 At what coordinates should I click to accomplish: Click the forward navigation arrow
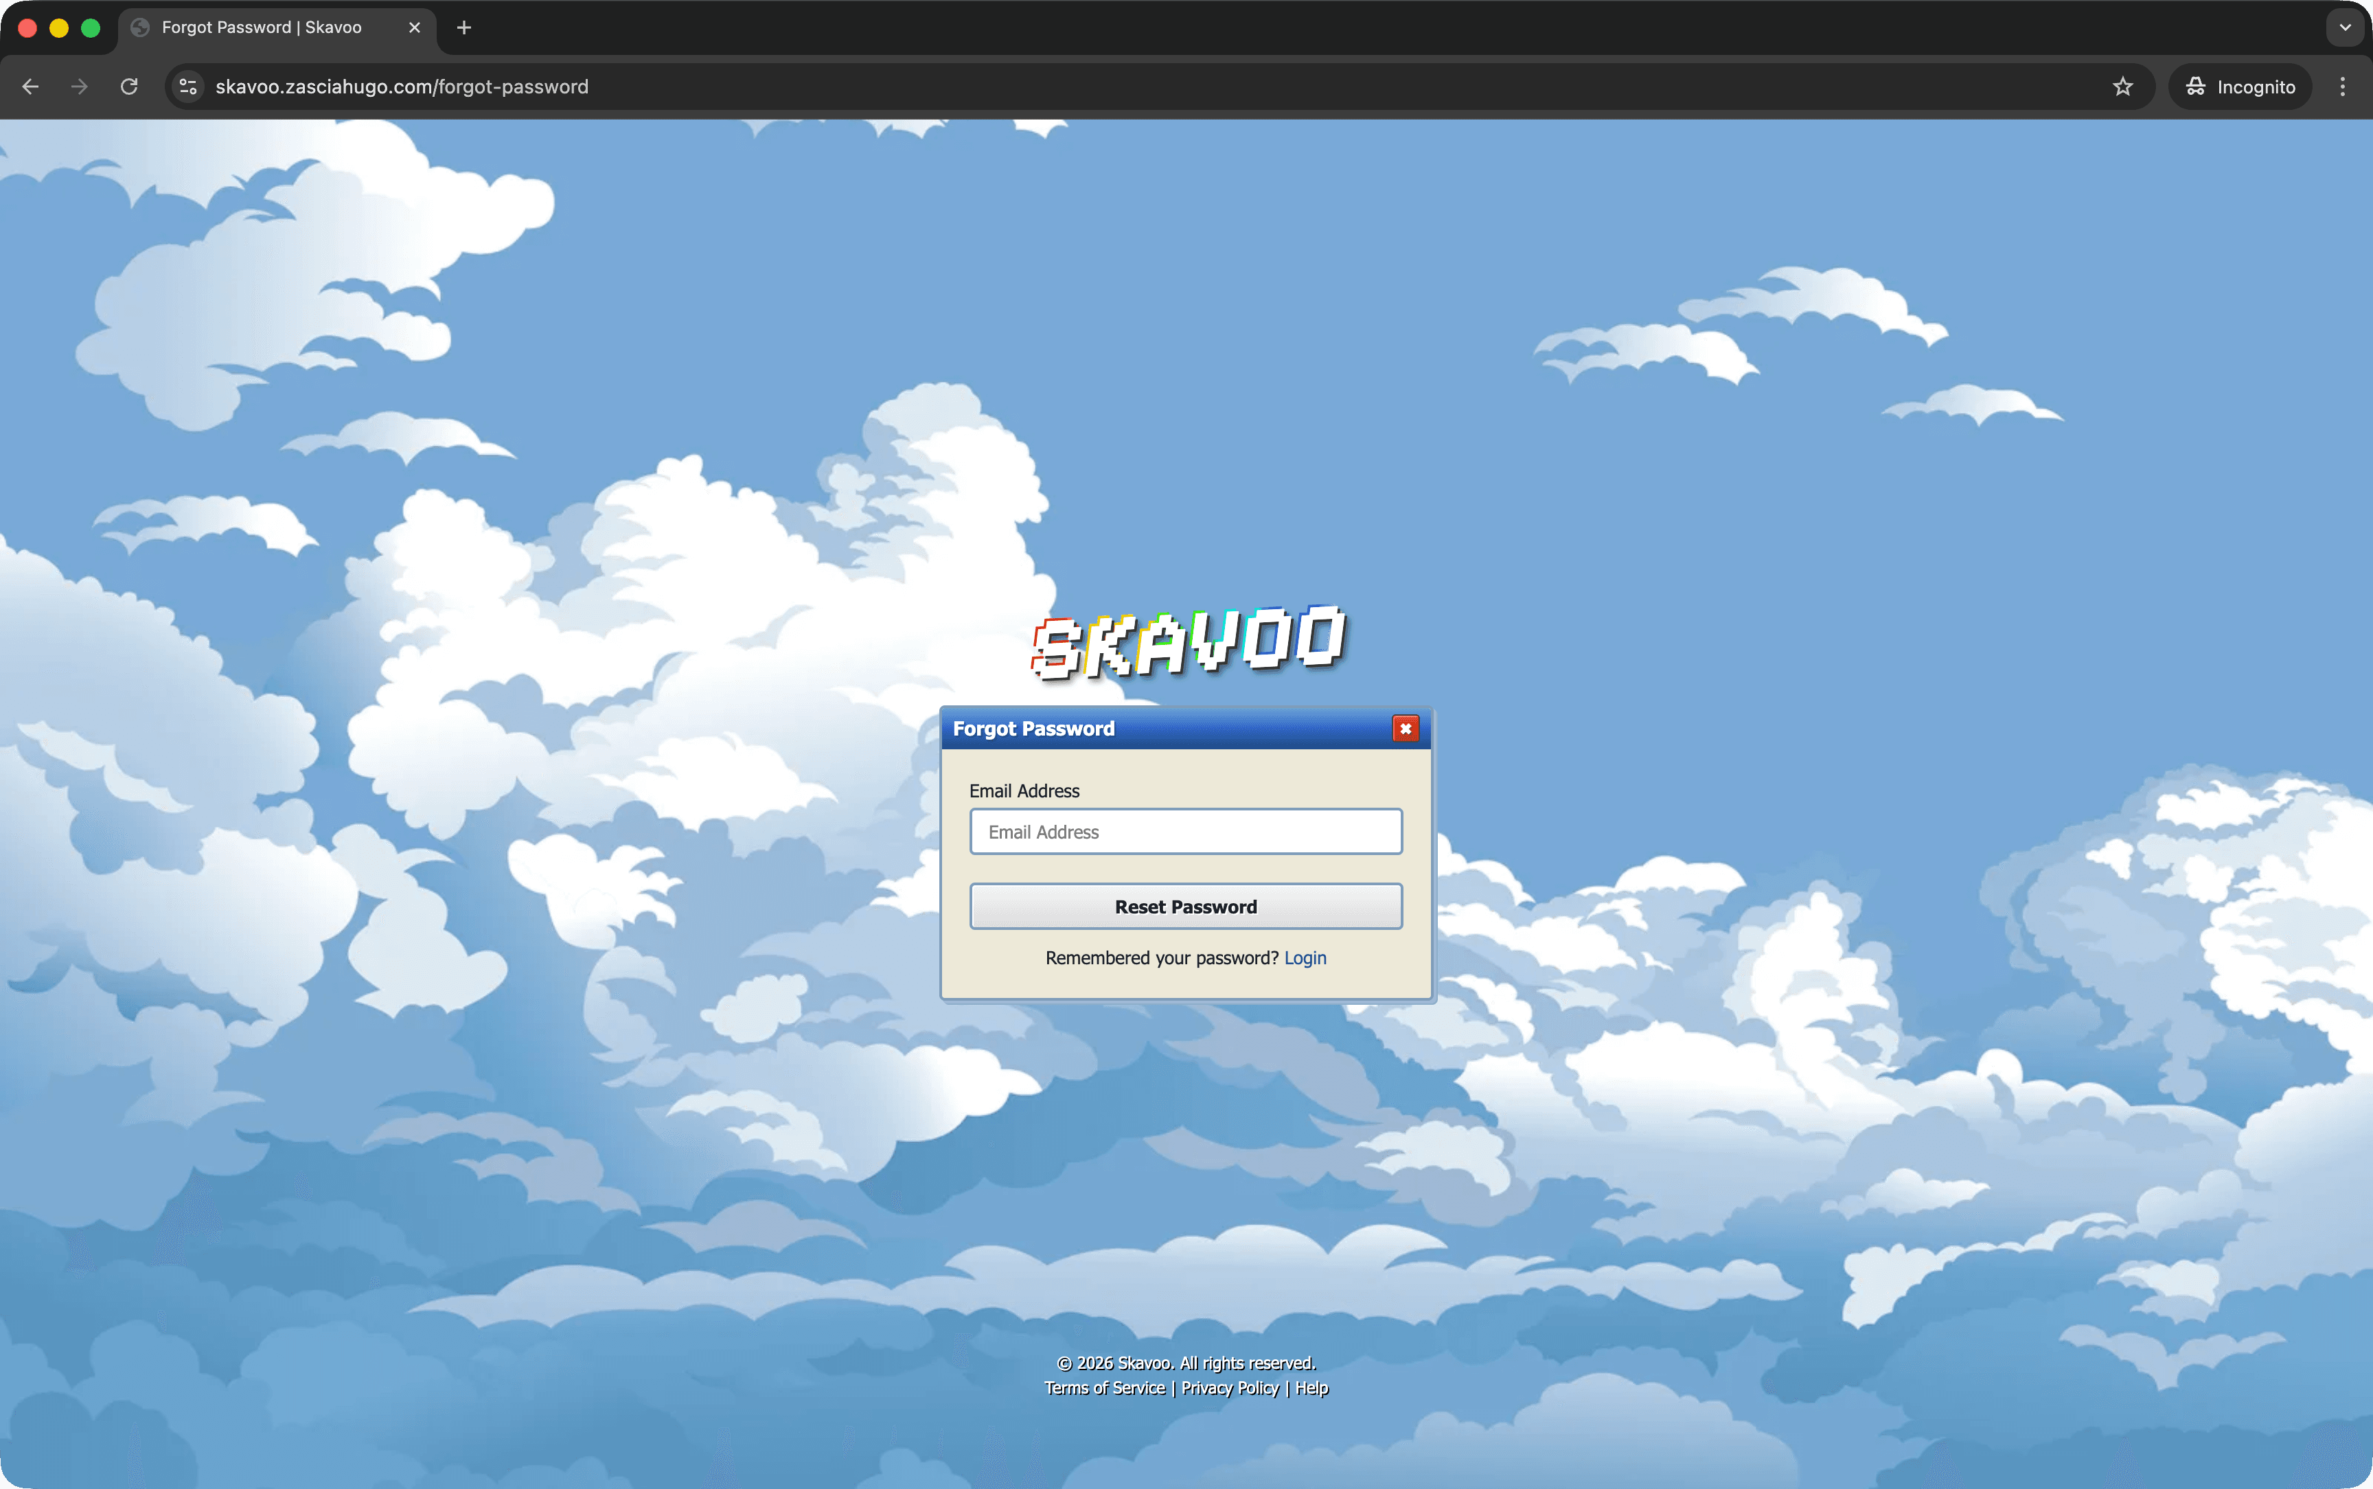pyautogui.click(x=78, y=87)
